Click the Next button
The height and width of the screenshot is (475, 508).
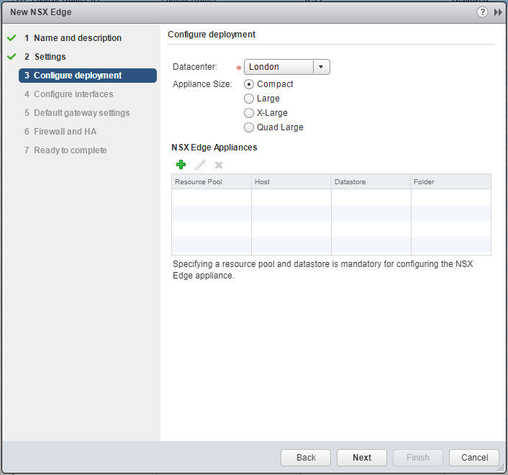[x=362, y=458]
